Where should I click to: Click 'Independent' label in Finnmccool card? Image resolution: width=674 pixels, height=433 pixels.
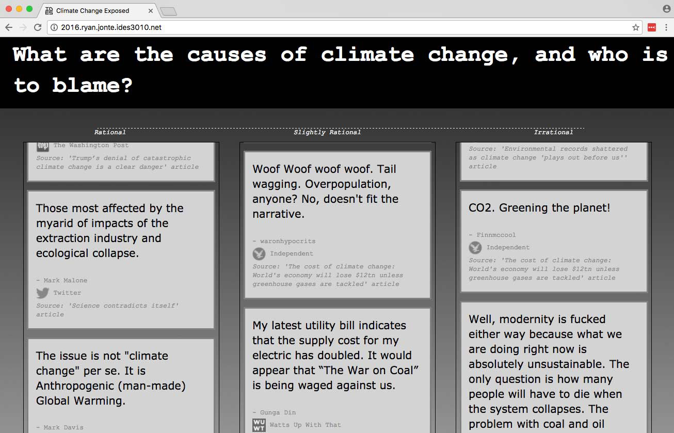click(508, 247)
